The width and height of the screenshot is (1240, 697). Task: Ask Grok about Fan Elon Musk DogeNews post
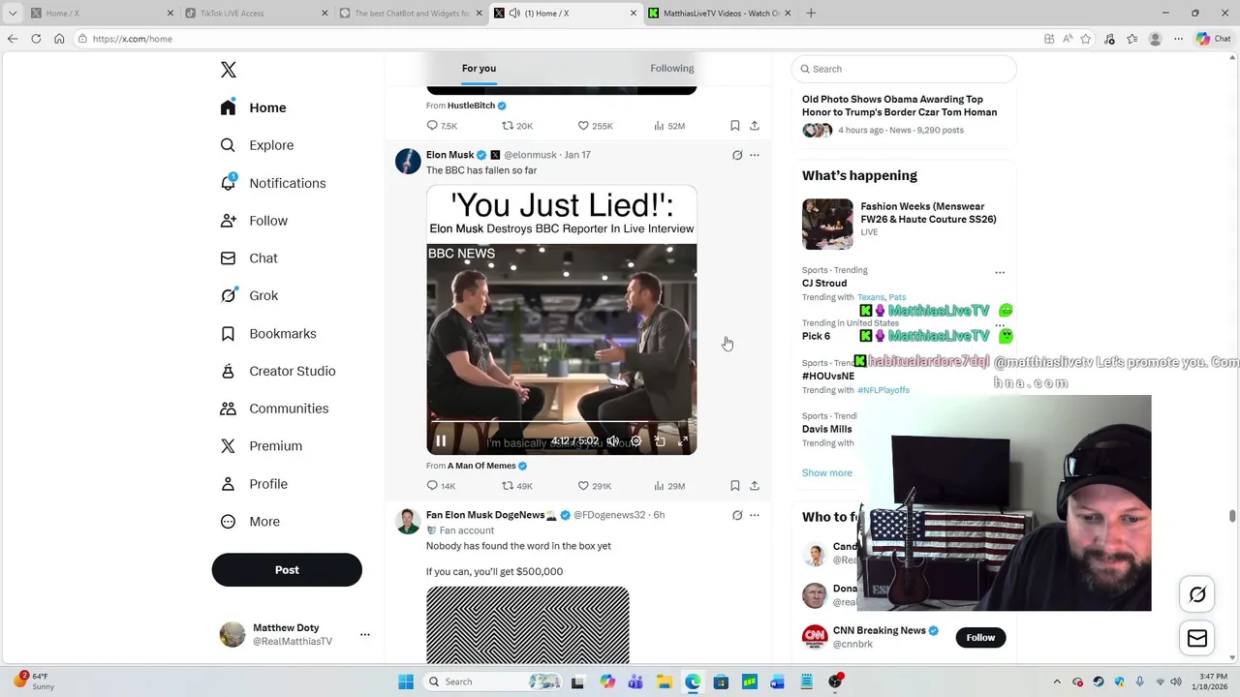(x=737, y=515)
